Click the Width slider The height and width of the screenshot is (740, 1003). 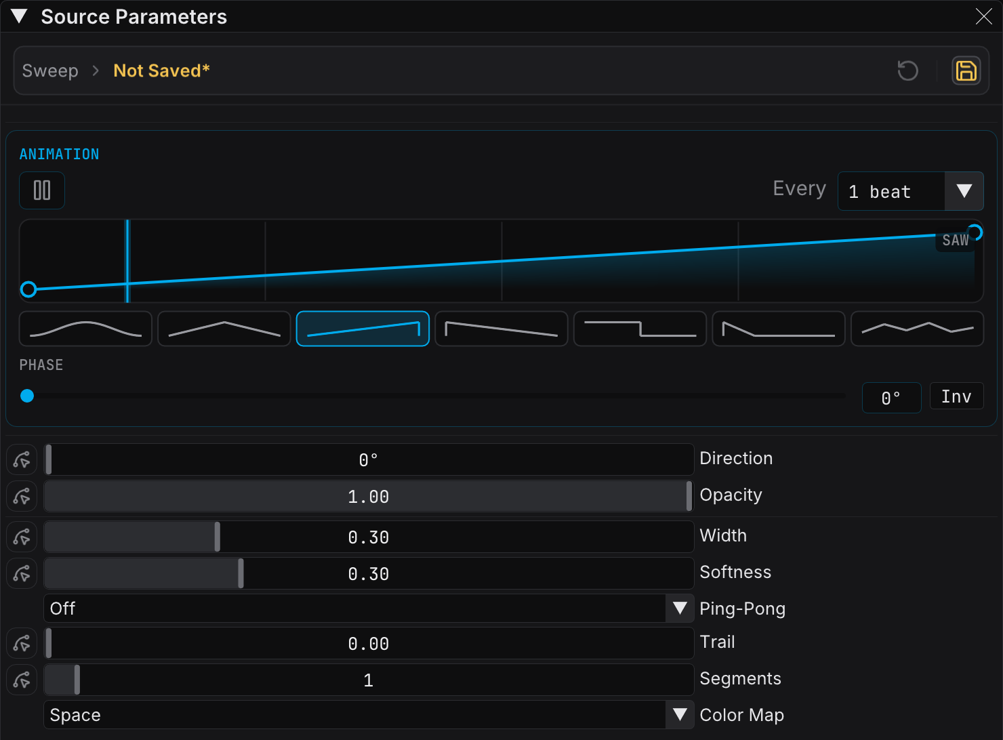[x=369, y=537]
